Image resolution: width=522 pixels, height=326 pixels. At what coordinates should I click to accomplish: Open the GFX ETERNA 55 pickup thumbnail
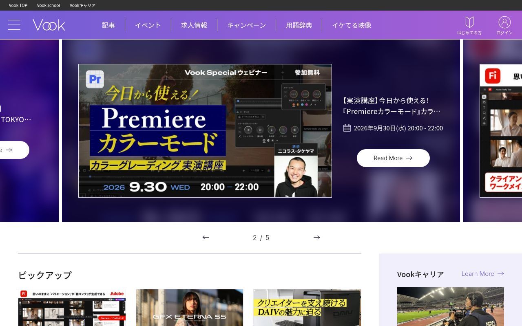(x=190, y=308)
